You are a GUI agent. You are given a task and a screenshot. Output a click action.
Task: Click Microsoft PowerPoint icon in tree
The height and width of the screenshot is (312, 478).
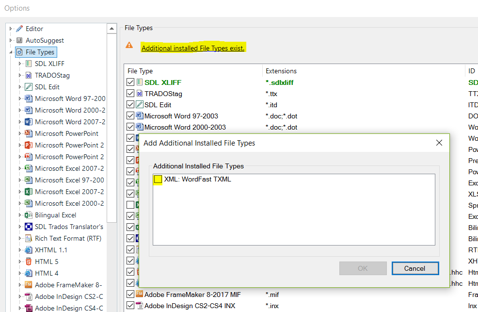tap(29, 133)
